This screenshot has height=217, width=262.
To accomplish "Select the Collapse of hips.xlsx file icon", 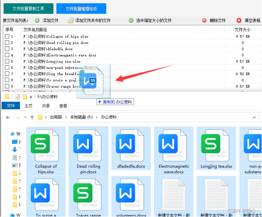I will (44, 145).
